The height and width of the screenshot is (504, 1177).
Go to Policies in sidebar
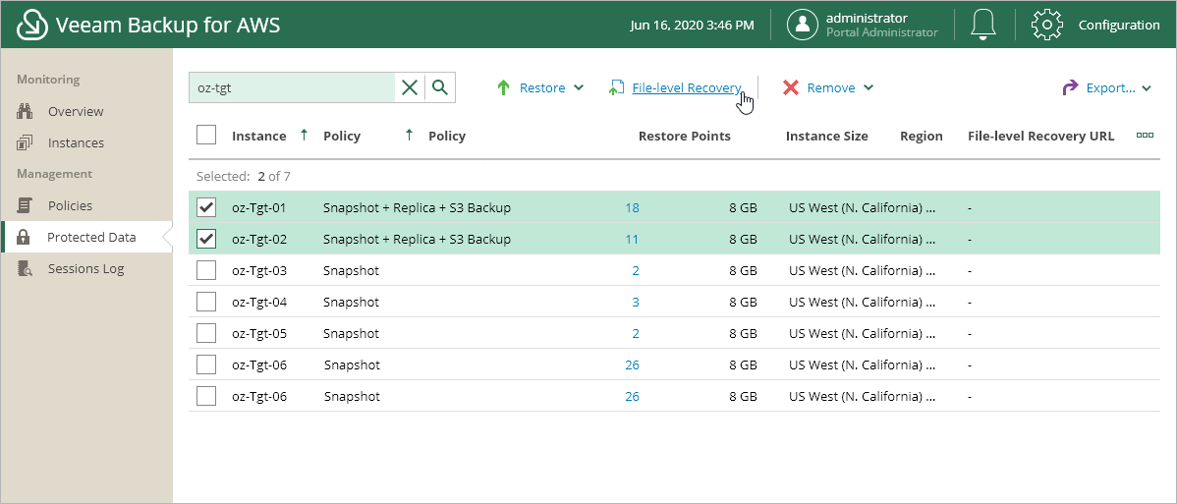coord(71,205)
